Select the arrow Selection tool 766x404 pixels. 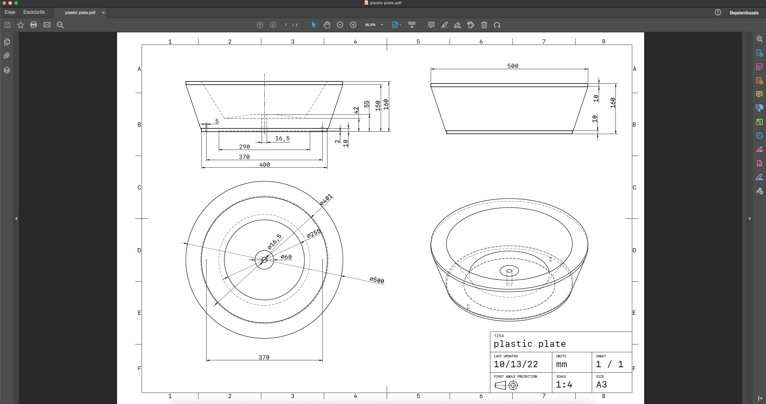click(314, 25)
